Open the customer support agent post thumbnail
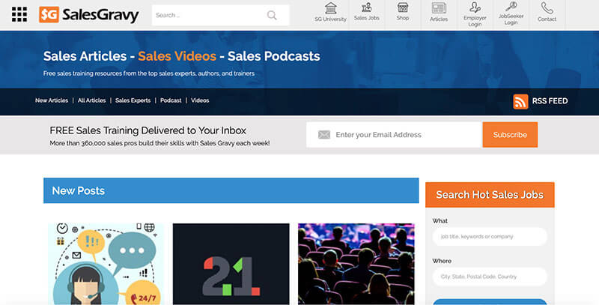This screenshot has width=599, height=305. tap(106, 264)
